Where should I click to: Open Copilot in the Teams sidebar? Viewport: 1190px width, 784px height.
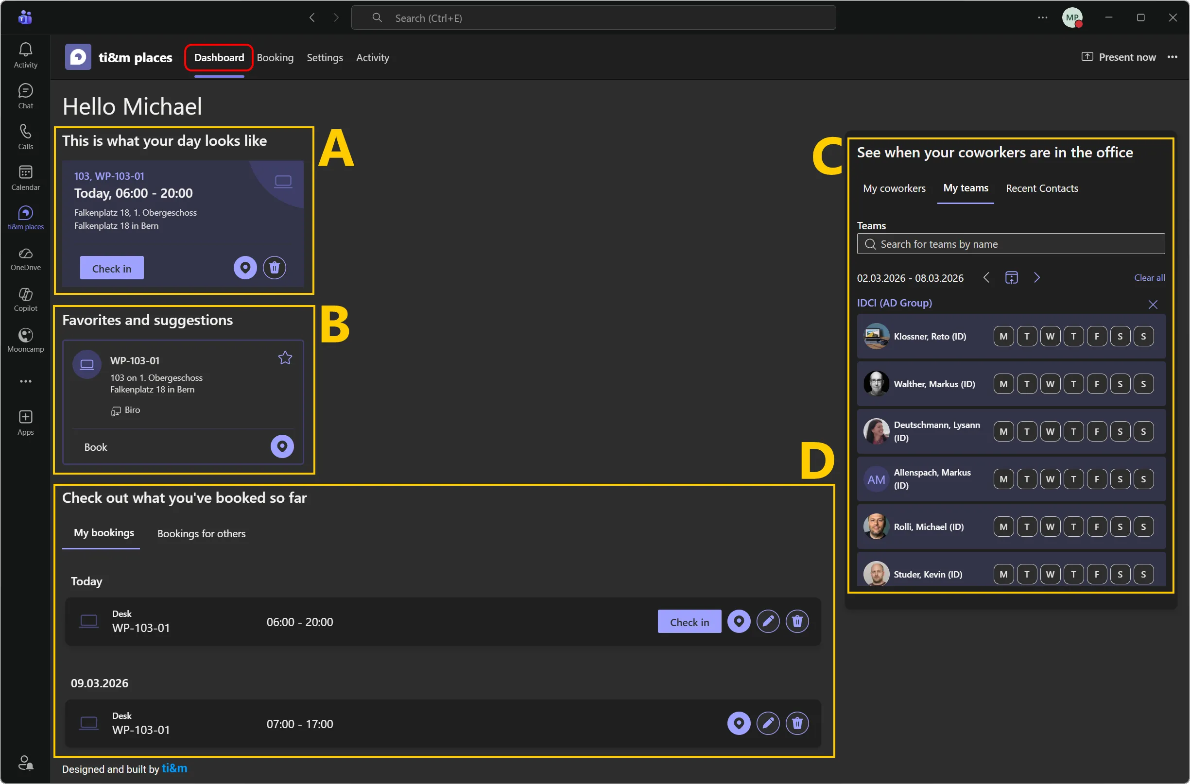tap(26, 300)
